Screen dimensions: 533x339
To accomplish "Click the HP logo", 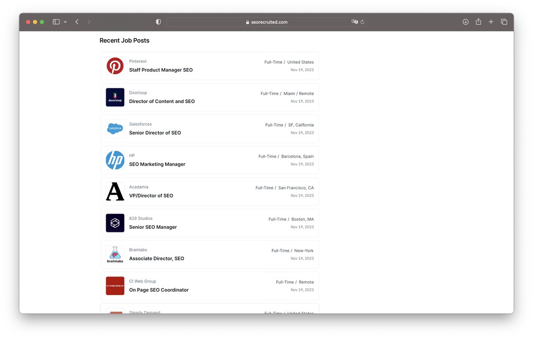I will (x=115, y=160).
